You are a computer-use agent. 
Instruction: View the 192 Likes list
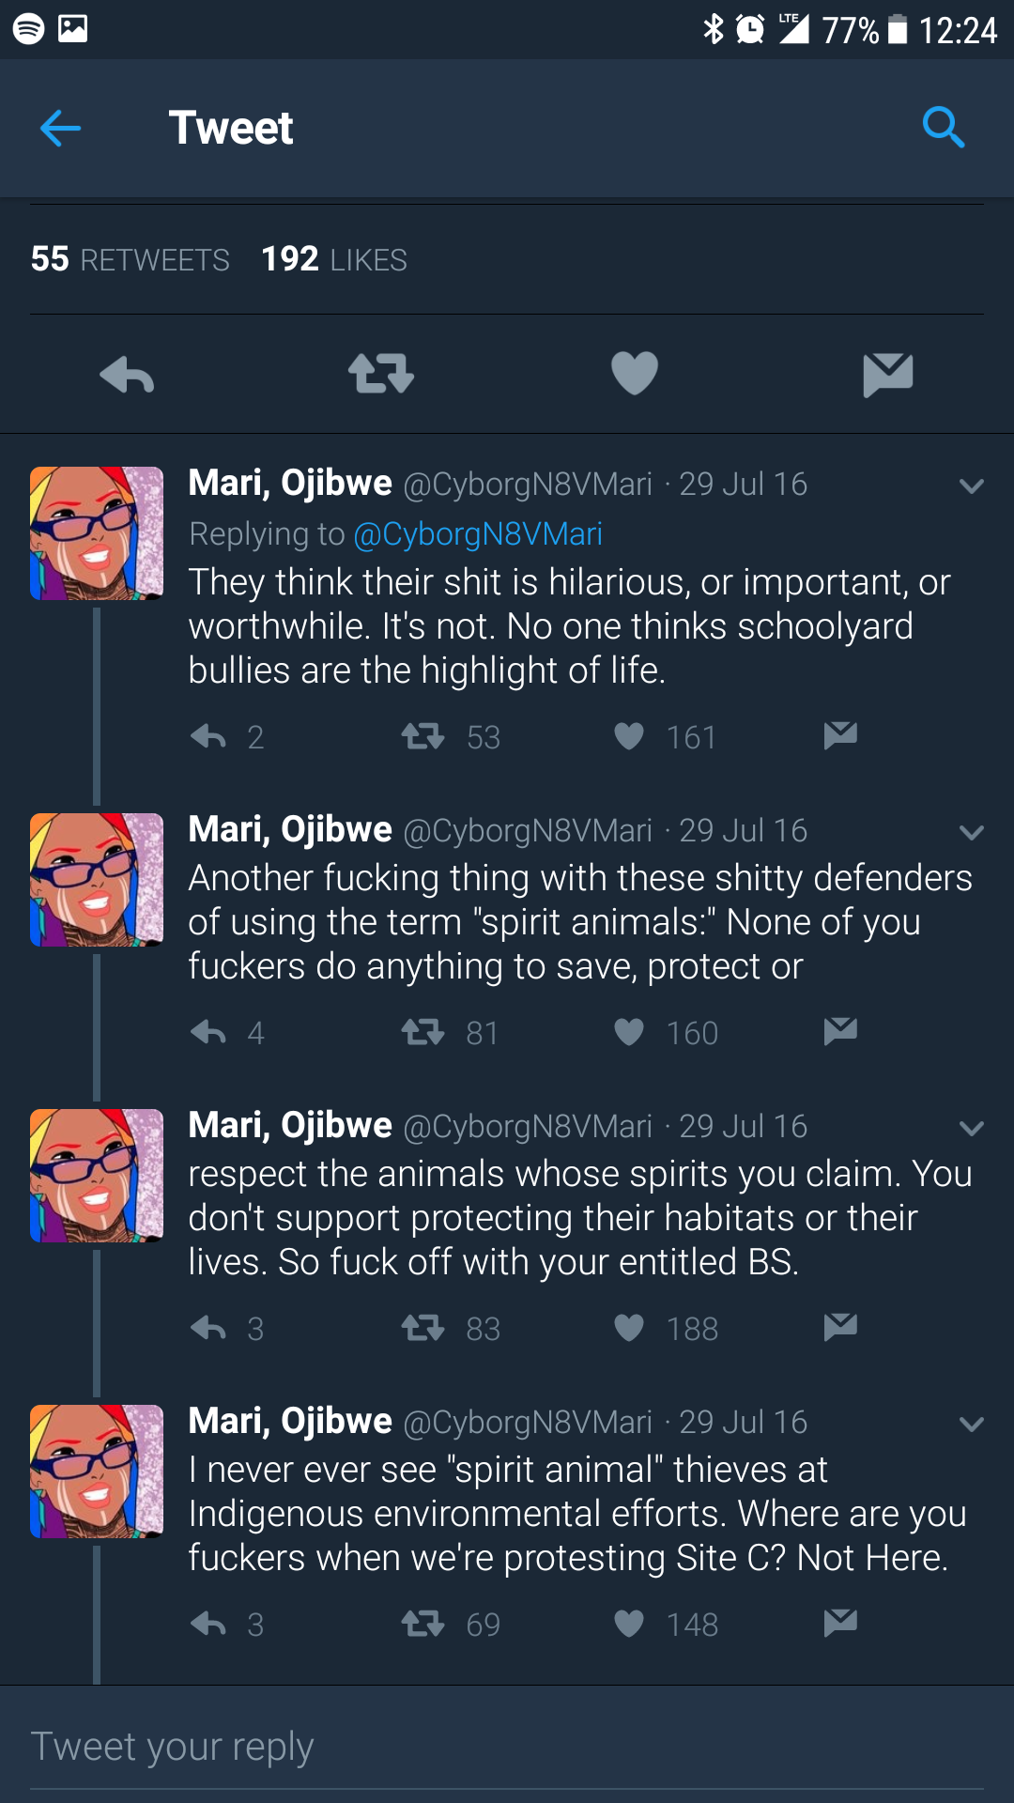tap(334, 259)
